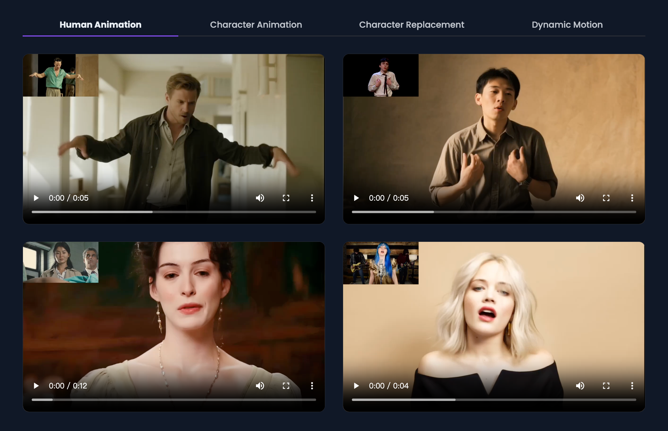Open more options on the man dancing in the dark jacket video
668x431 pixels.
[x=312, y=198]
